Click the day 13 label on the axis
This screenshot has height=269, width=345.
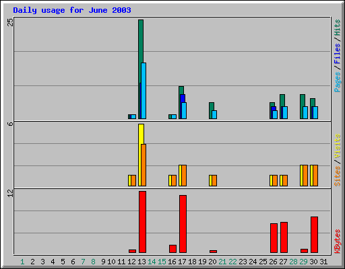(x=142, y=262)
